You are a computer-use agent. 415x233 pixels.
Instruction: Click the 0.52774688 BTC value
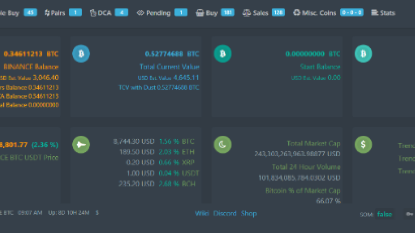point(172,54)
